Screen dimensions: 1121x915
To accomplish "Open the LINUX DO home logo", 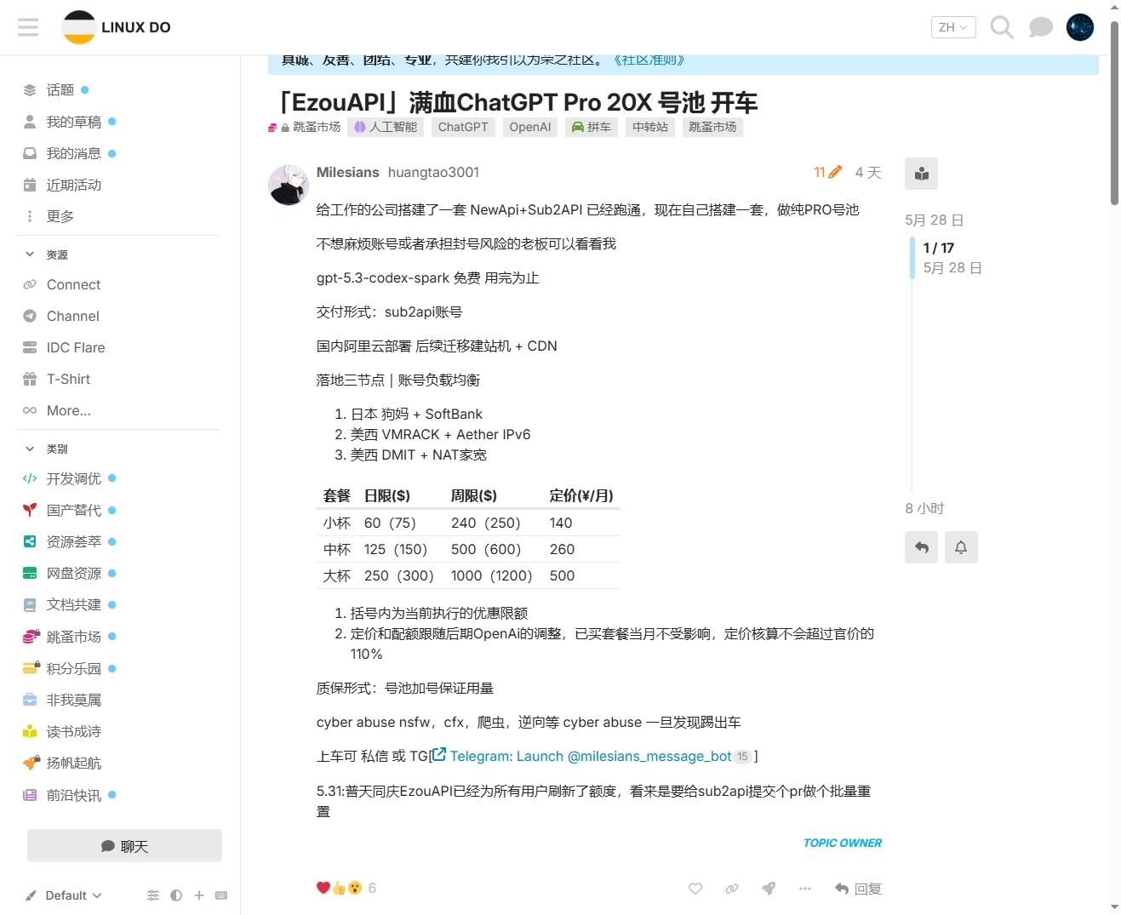I will (117, 27).
